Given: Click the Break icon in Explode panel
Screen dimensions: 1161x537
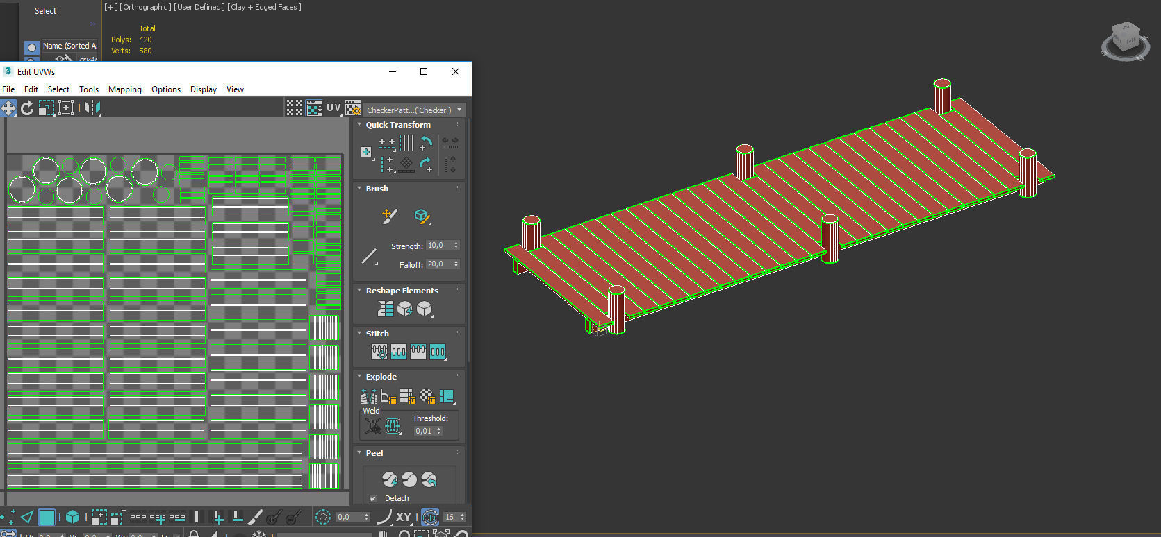Looking at the screenshot, I should pos(369,396).
